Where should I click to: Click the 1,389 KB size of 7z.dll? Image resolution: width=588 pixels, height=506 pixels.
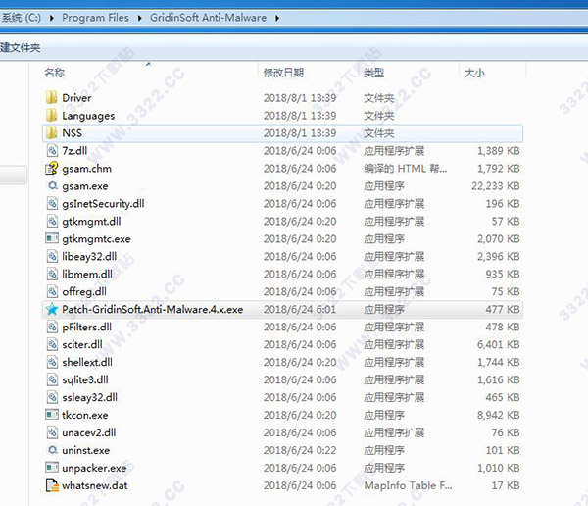pos(499,151)
